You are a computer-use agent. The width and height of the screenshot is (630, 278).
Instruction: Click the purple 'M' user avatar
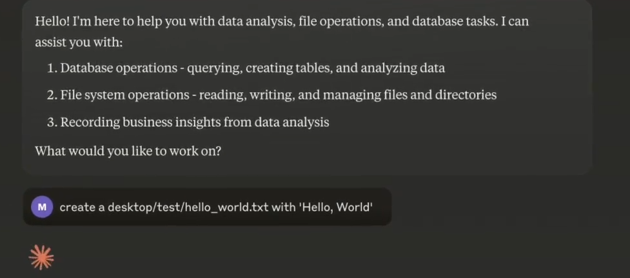click(42, 207)
